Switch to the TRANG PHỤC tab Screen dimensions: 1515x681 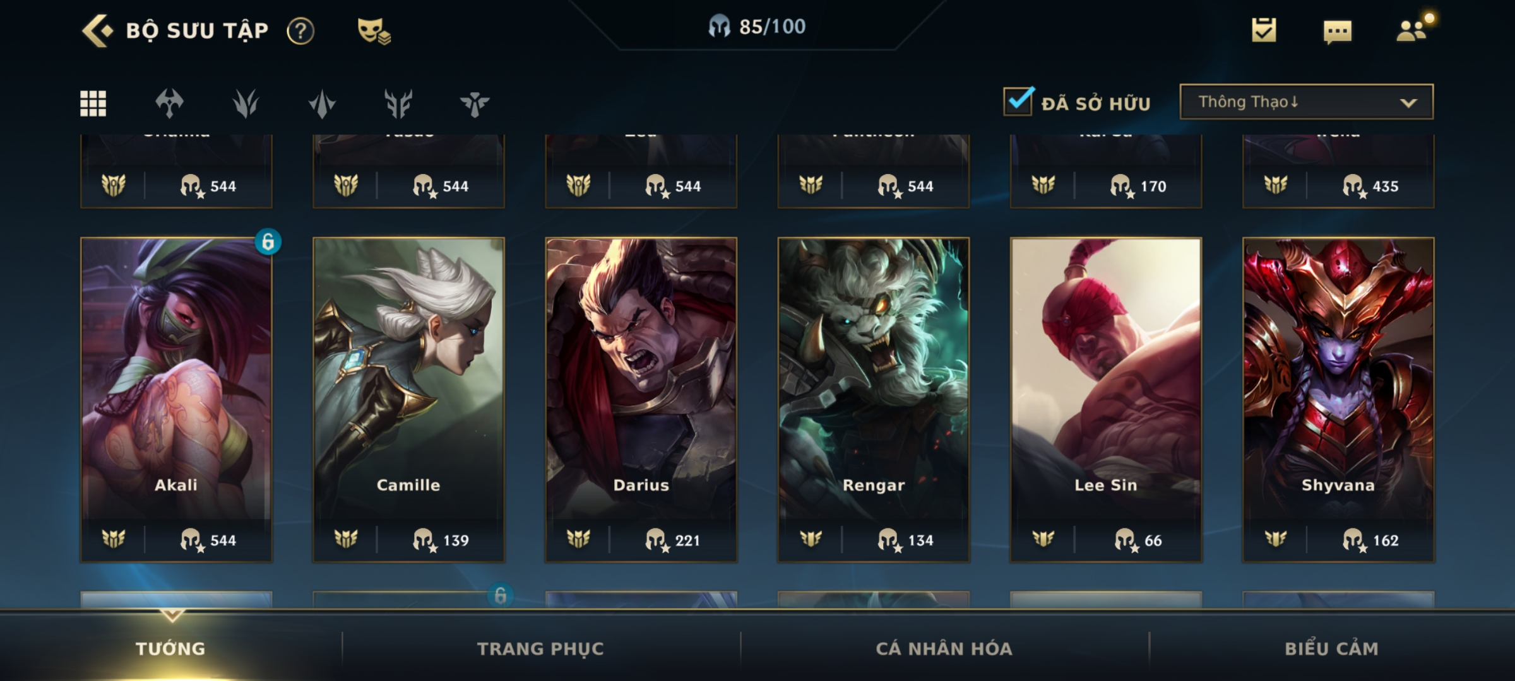[540, 648]
